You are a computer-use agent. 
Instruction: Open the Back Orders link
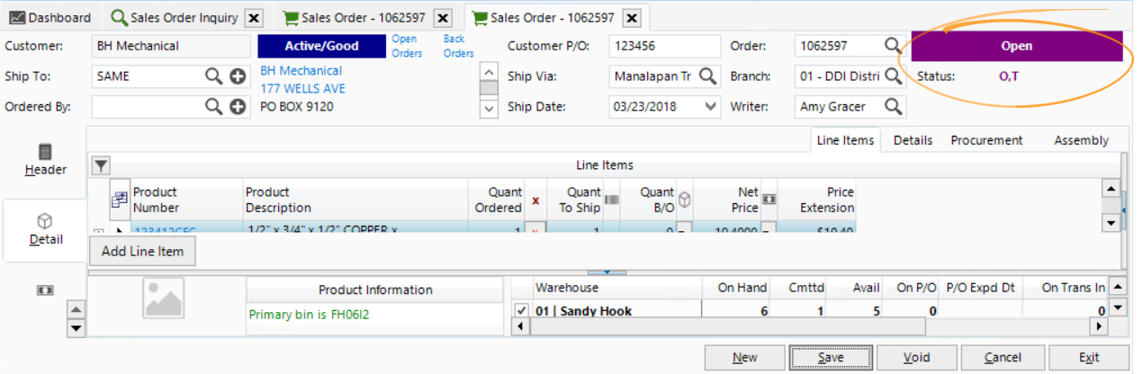click(458, 46)
